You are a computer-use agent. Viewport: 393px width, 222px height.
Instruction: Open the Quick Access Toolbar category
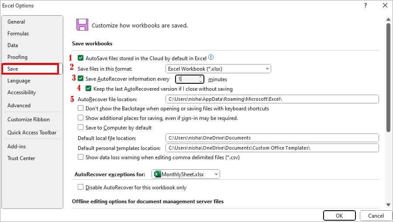32,133
